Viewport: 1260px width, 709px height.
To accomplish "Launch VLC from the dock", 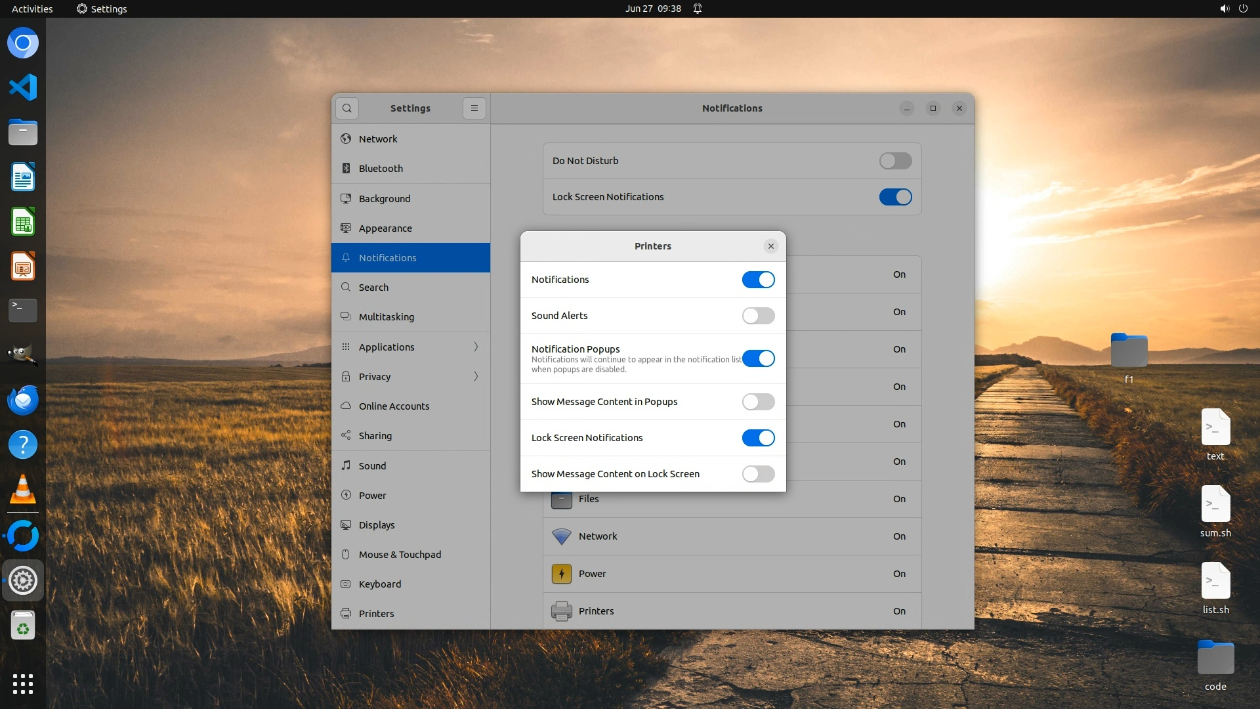I will (23, 490).
